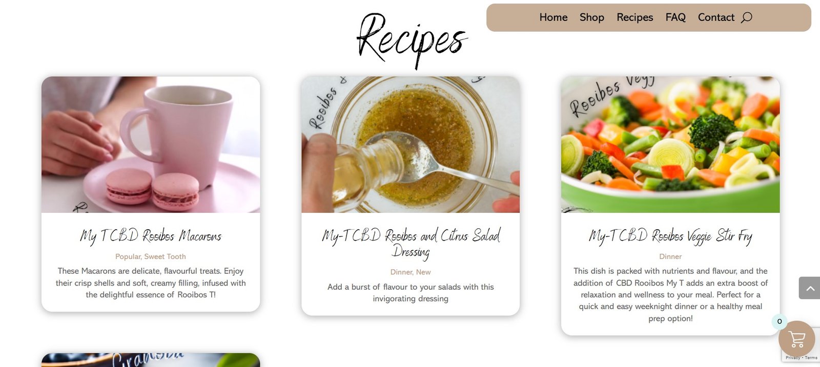Open the Contact menu item
The image size is (820, 367).
click(716, 17)
